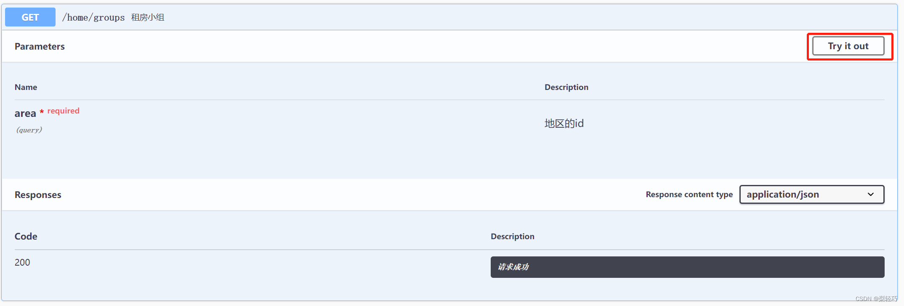Select the Parameters section heading
The height and width of the screenshot is (306, 904).
[40, 47]
